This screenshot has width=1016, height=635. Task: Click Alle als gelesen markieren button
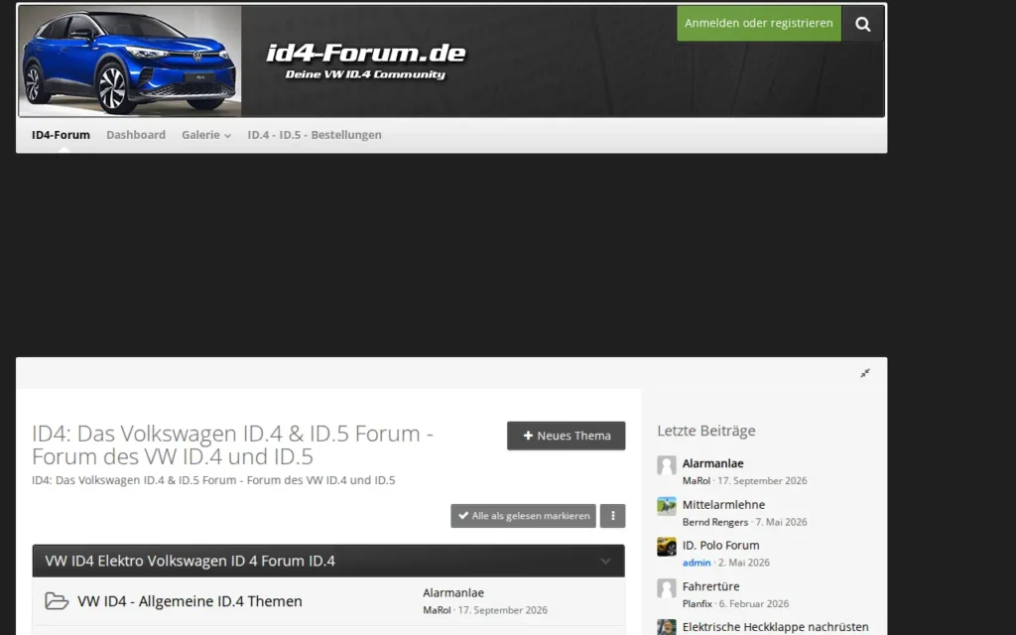524,516
